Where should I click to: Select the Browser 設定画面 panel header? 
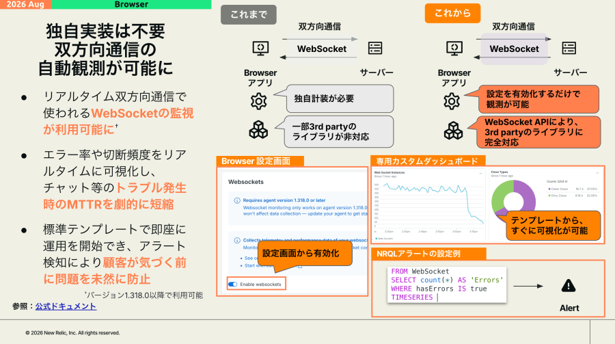[260, 161]
